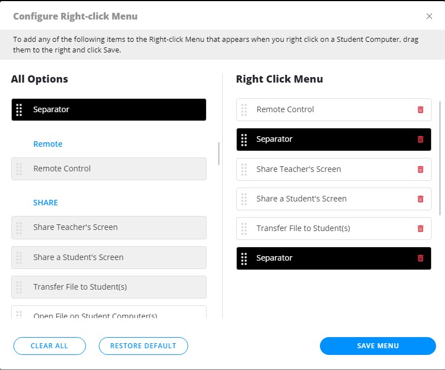Remove Share a Student's Screen via trash icon

pyautogui.click(x=420, y=199)
